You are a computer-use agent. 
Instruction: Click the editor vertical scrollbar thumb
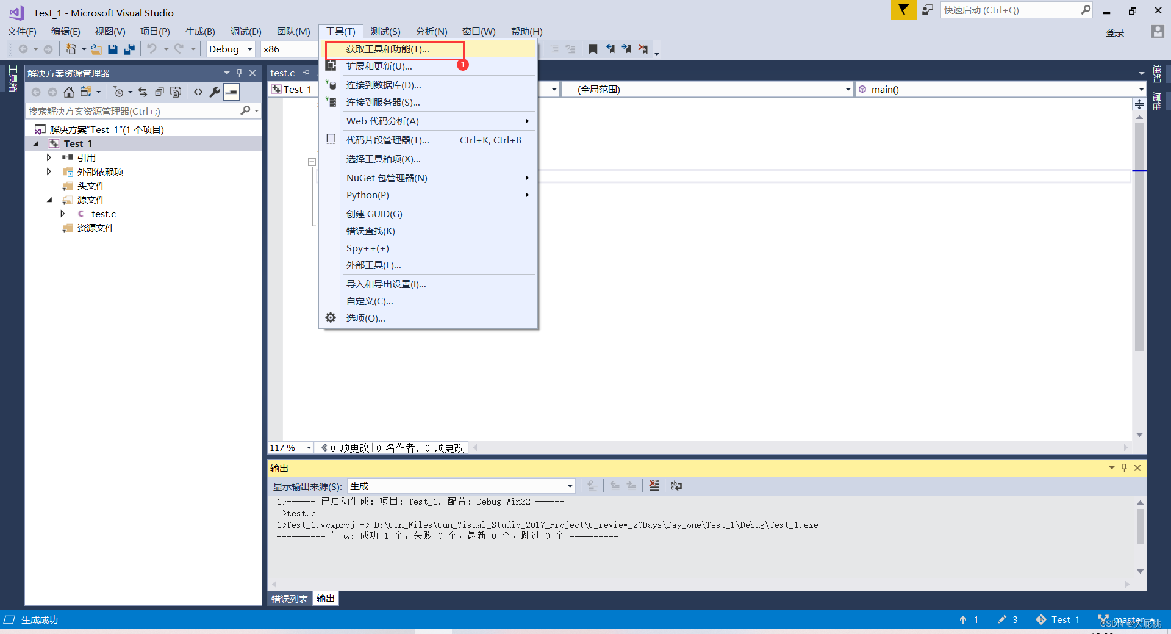[x=1139, y=238]
